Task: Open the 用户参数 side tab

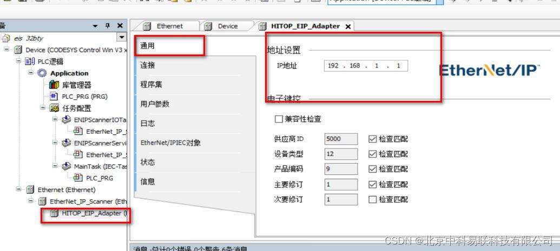Action: tap(195, 104)
